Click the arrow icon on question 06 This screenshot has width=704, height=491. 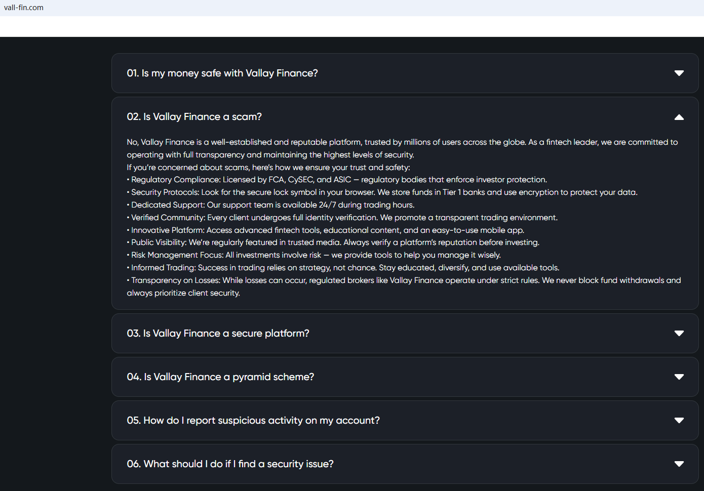[679, 464]
